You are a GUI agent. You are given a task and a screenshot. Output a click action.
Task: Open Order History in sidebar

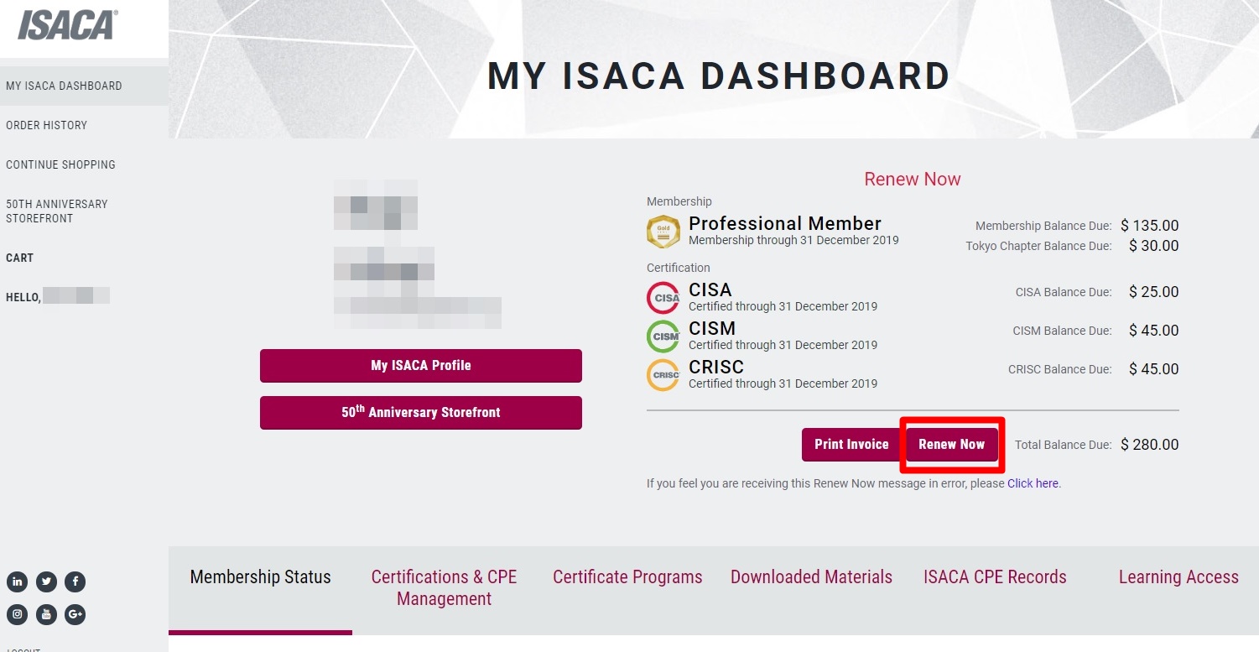[x=46, y=125]
